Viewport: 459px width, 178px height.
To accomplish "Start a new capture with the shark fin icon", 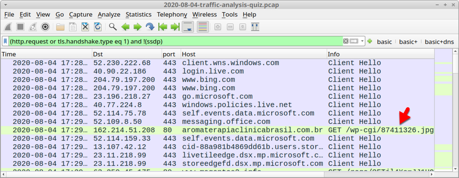I will click(8, 27).
